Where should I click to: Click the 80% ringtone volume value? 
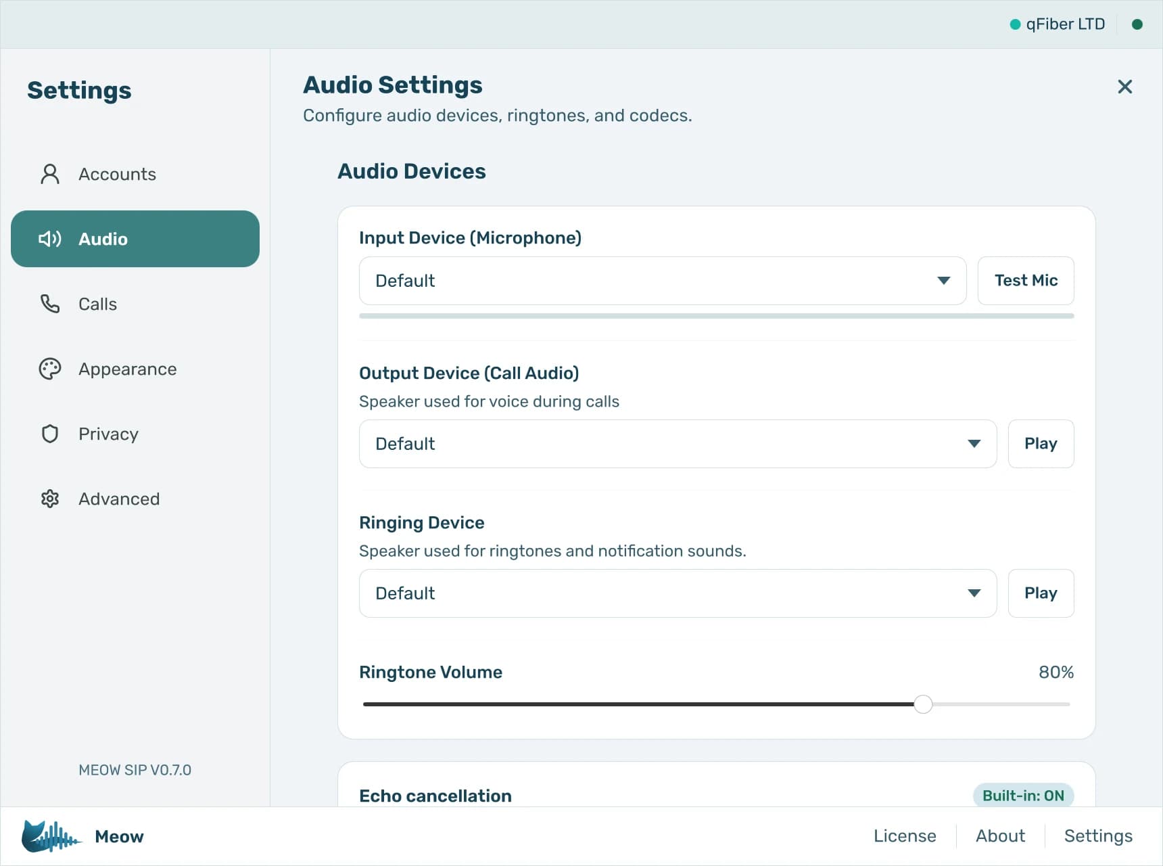pos(1056,672)
